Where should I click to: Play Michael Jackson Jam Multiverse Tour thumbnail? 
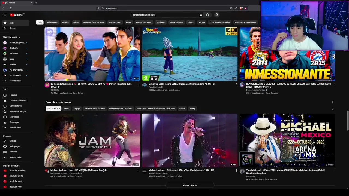92,140
